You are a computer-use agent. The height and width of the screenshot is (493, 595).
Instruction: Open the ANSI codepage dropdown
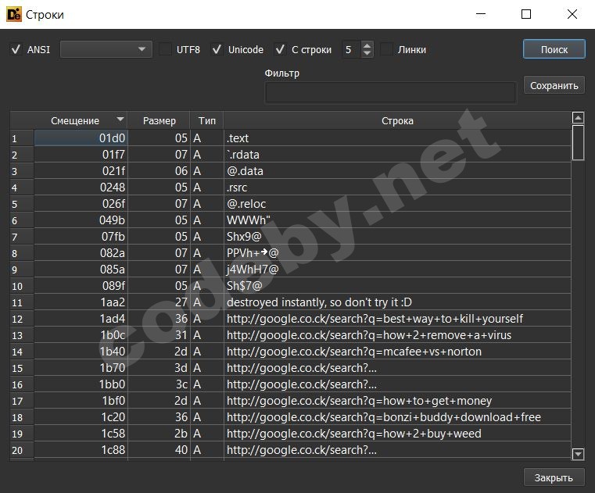(x=106, y=49)
